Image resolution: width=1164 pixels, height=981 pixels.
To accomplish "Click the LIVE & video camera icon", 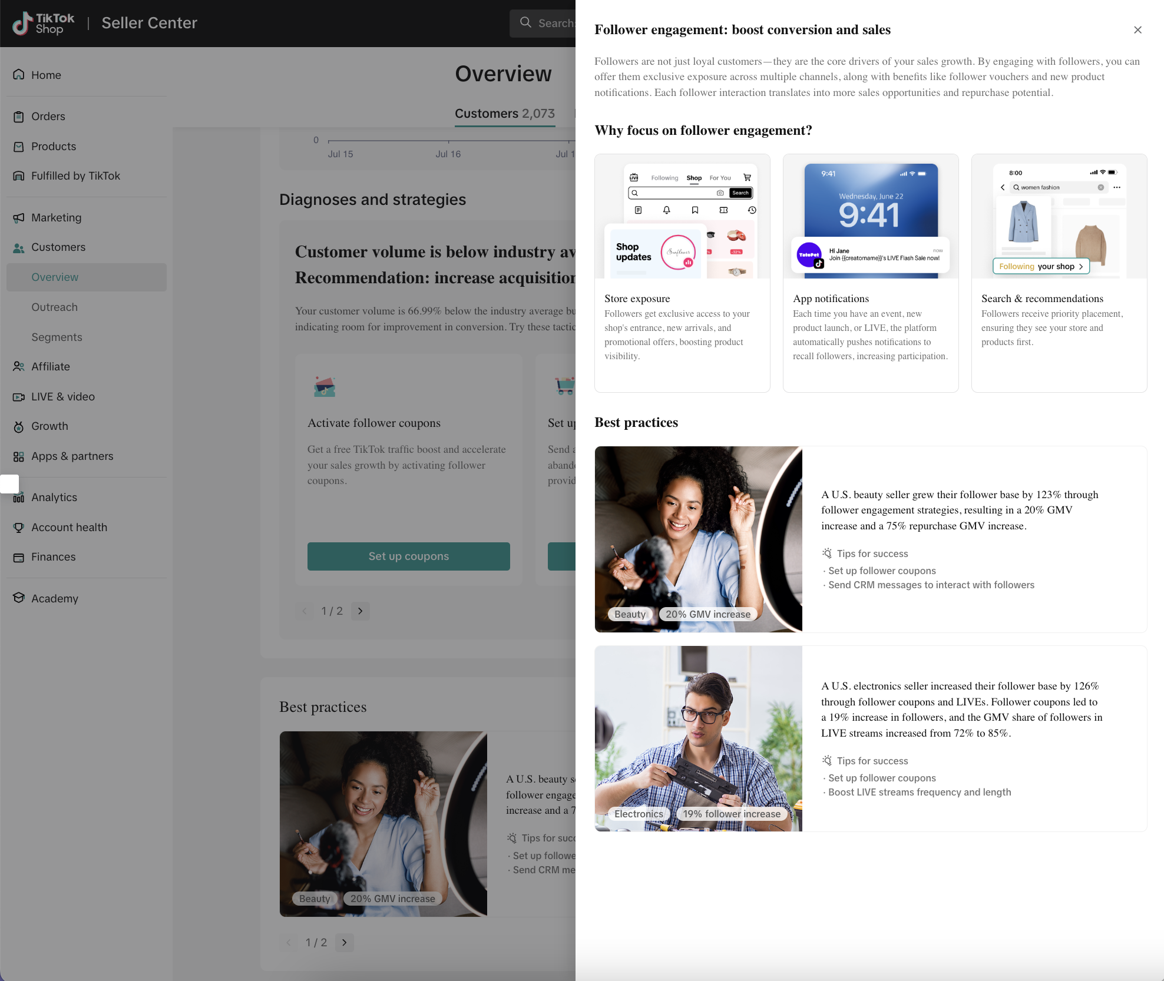I will tap(19, 397).
